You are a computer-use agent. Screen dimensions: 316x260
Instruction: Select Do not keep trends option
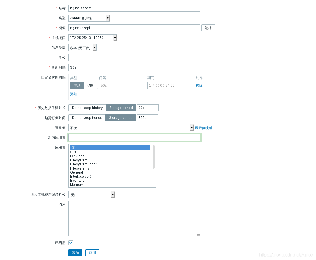[x=87, y=118]
